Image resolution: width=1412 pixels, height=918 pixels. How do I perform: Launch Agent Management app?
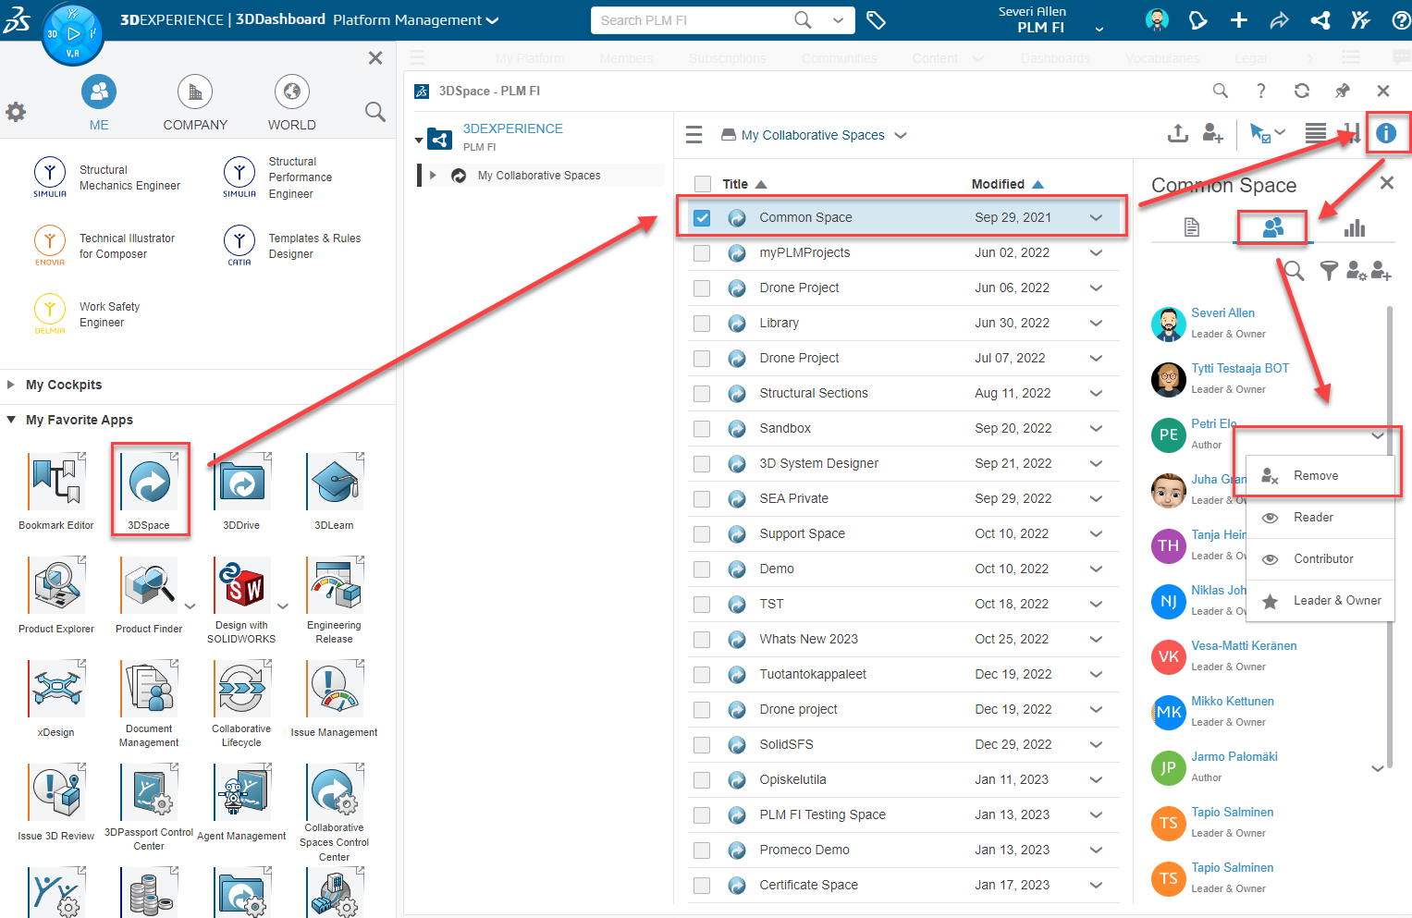pos(241,792)
